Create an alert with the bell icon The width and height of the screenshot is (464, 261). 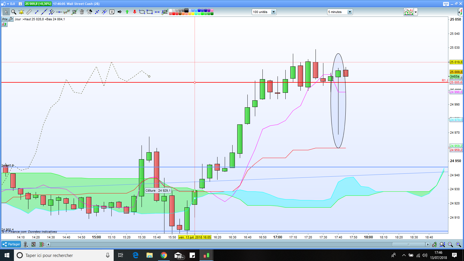tap(21, 12)
